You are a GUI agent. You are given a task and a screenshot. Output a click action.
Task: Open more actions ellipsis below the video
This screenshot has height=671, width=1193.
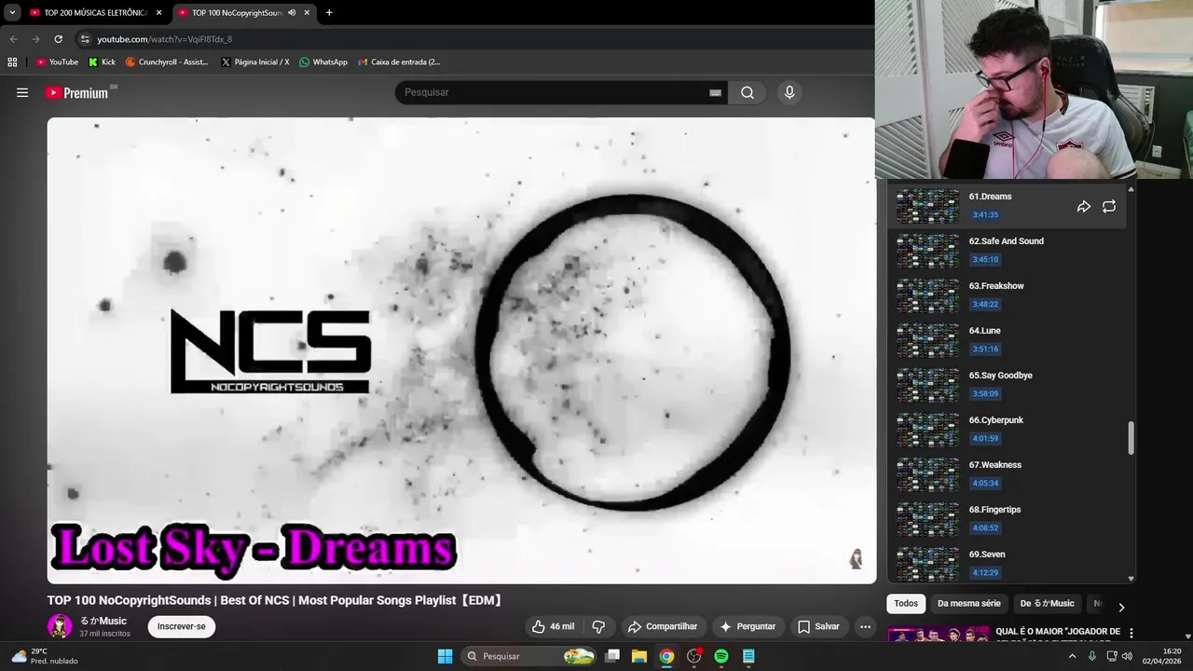click(865, 626)
